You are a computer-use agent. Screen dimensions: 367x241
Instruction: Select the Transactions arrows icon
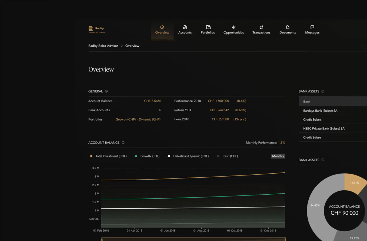click(x=261, y=27)
